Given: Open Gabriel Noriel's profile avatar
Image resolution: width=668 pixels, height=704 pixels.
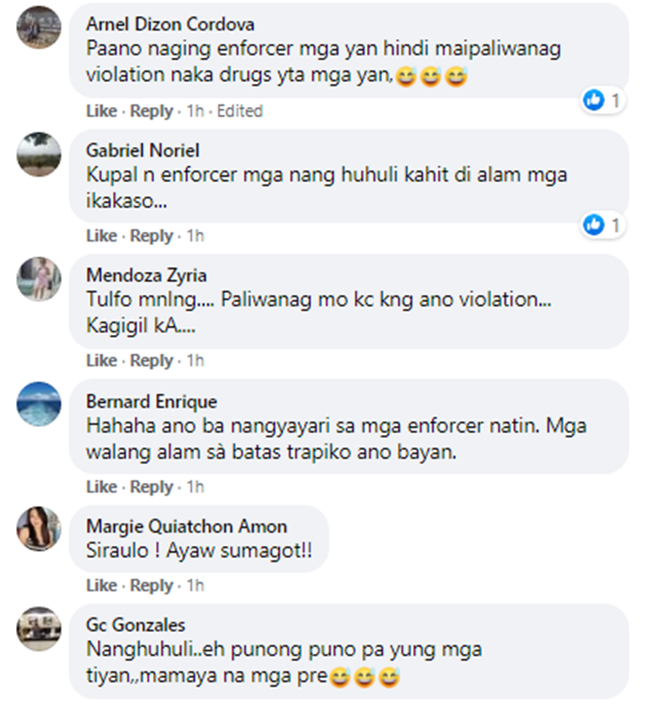Looking at the screenshot, I should point(39,154).
